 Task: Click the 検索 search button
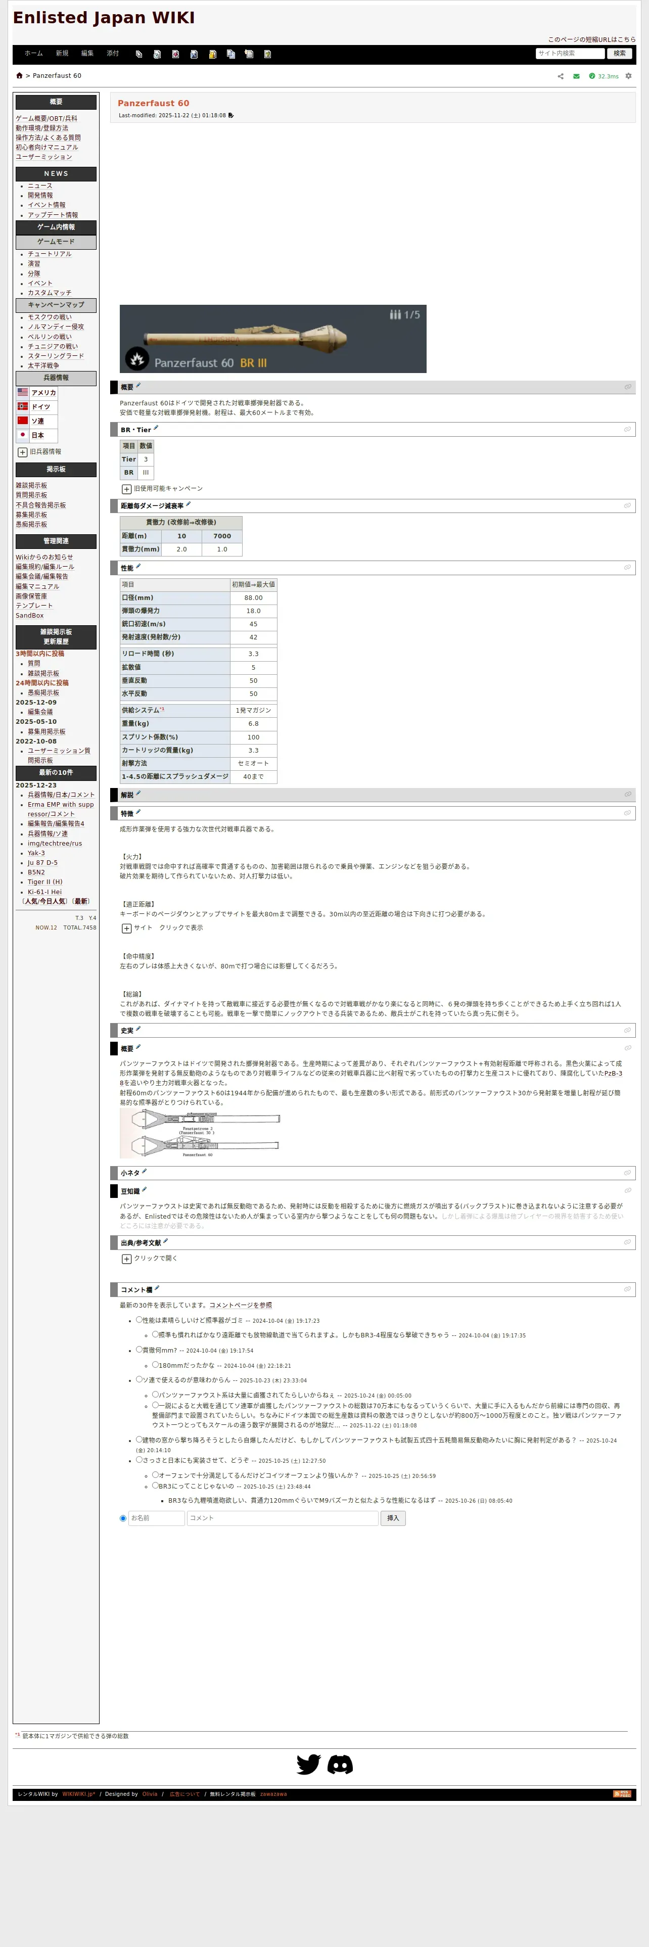620,54
